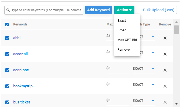Click the search magnifier icon
This screenshot has width=182, height=108.
click(8, 10)
